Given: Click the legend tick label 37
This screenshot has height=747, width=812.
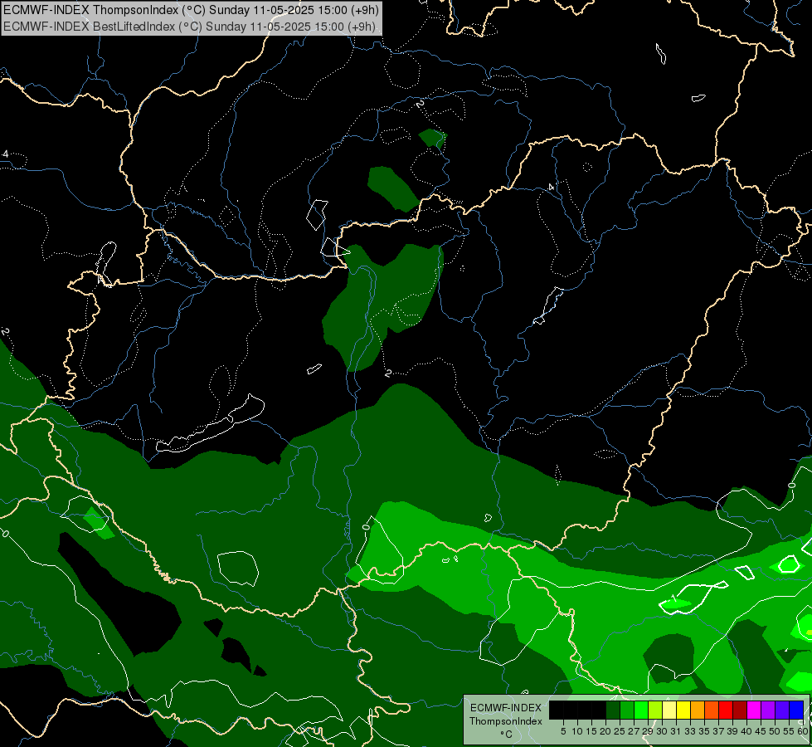Looking at the screenshot, I should coord(718,731).
